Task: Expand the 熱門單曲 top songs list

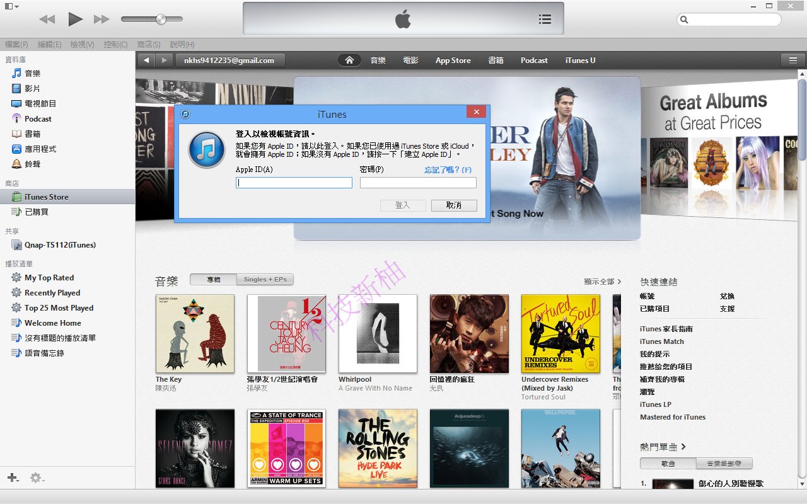Action: point(663,447)
